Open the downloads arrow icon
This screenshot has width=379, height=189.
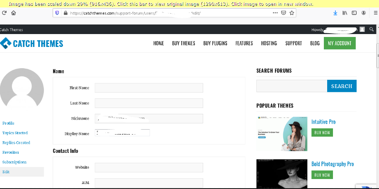pyautogui.click(x=335, y=13)
